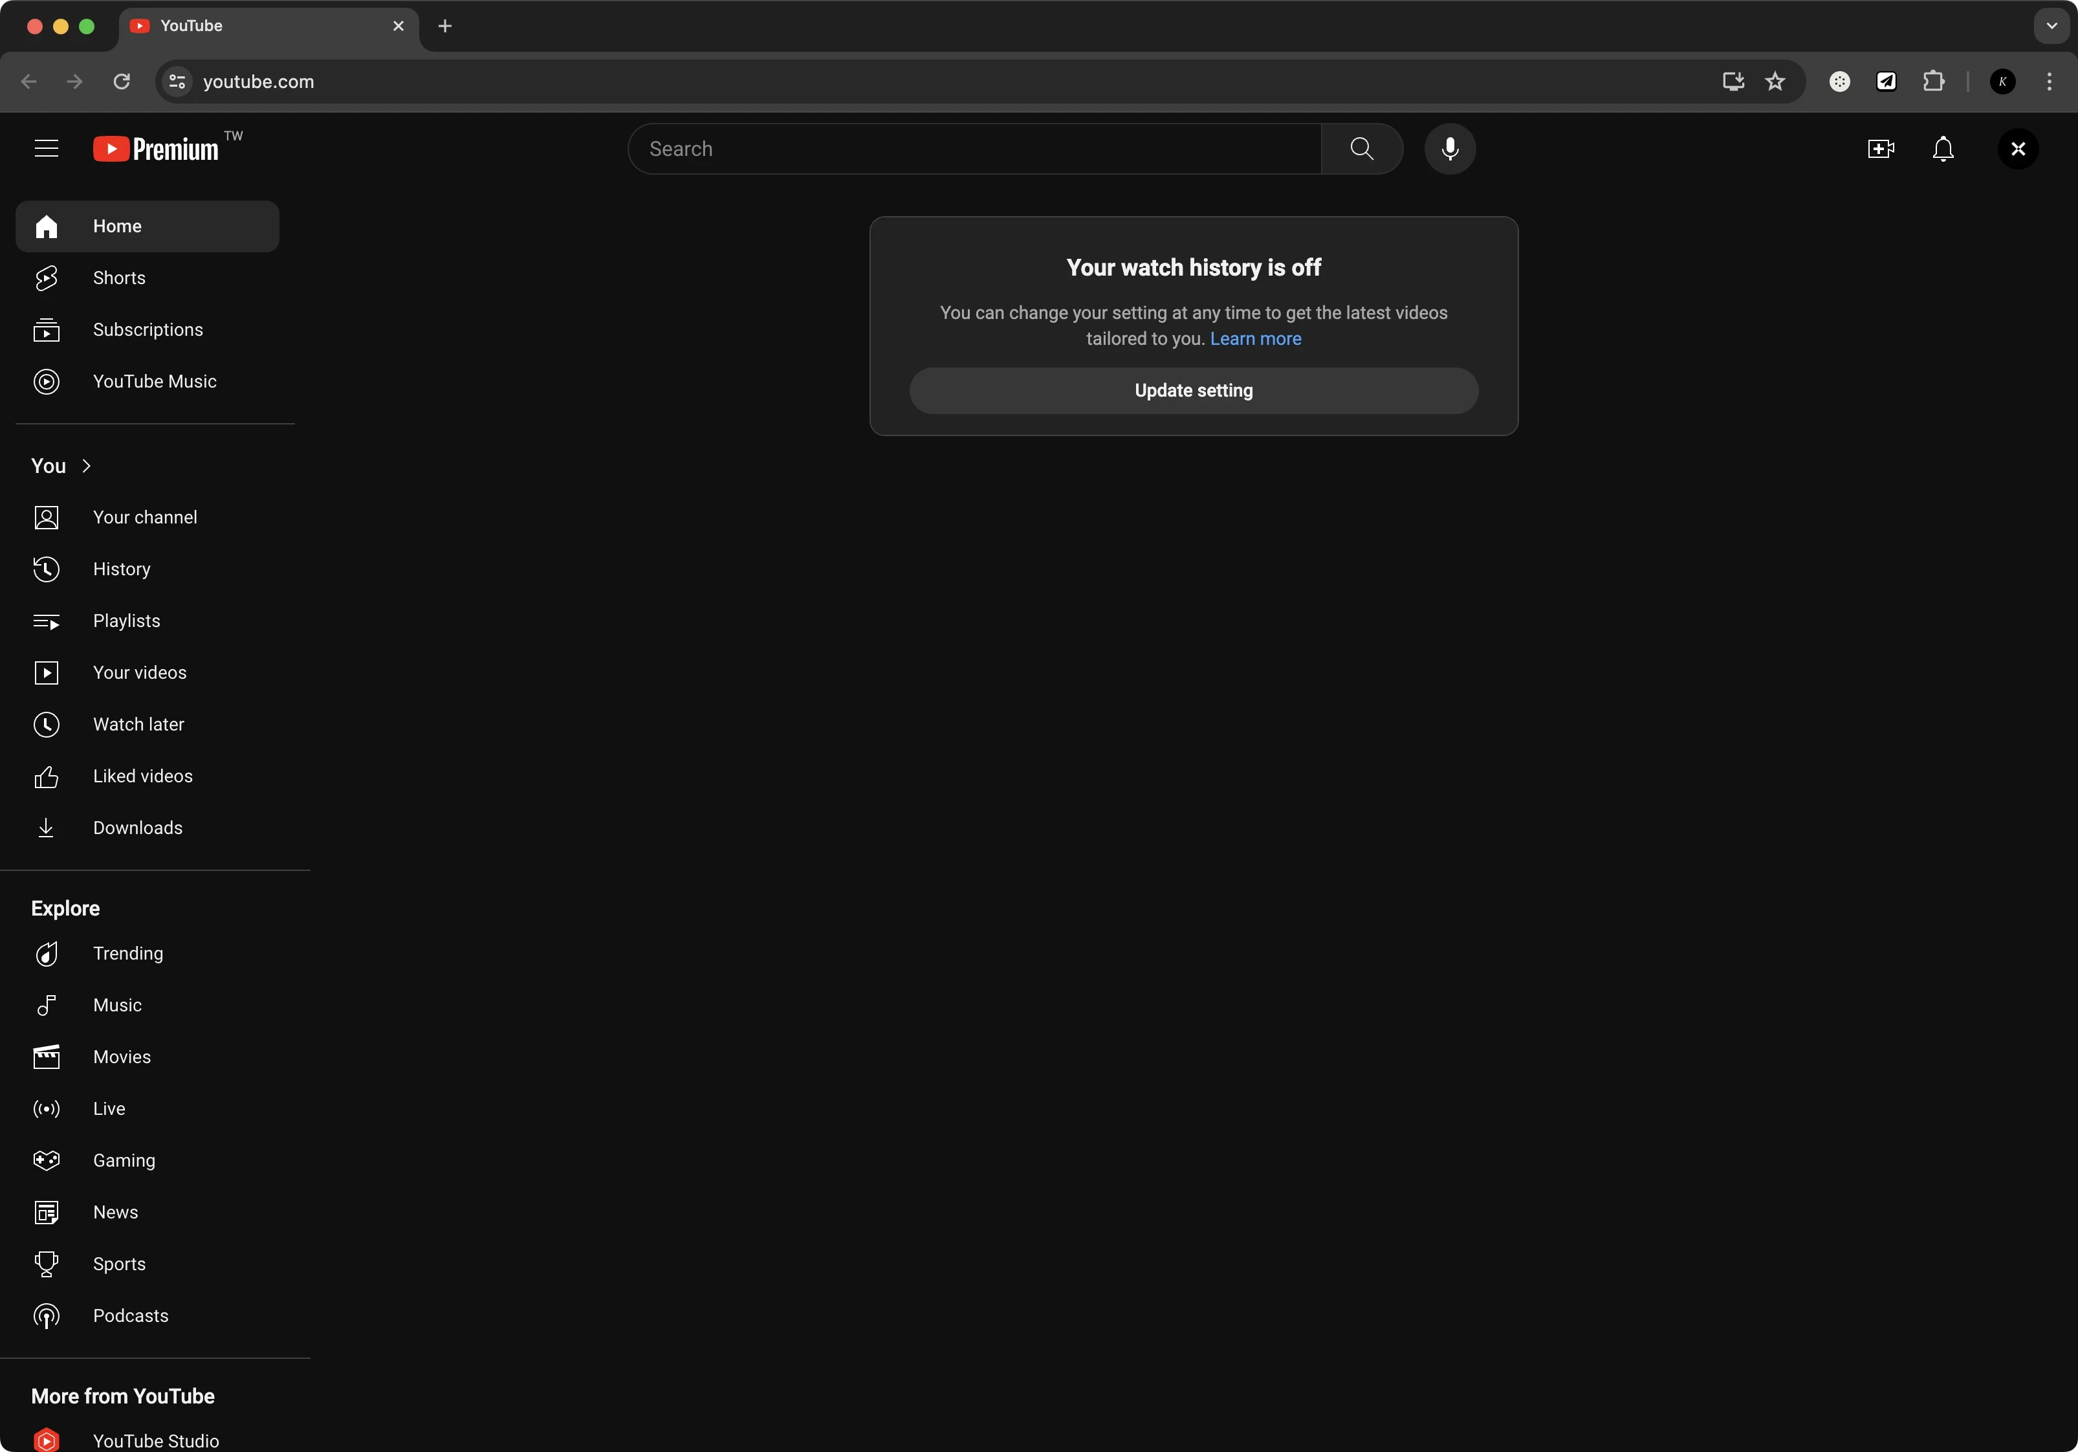The width and height of the screenshot is (2078, 1452).
Task: Follow the Learn more link
Action: 1255,338
